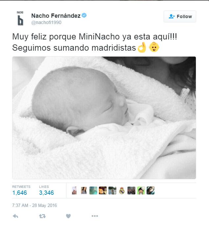Retweet this tweet via retweet icon

42,216
